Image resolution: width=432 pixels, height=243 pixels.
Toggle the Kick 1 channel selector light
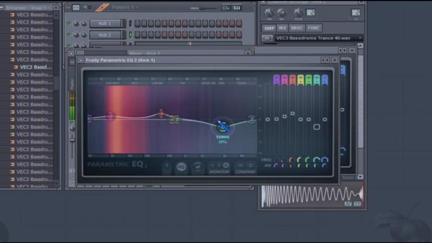[x=130, y=24]
